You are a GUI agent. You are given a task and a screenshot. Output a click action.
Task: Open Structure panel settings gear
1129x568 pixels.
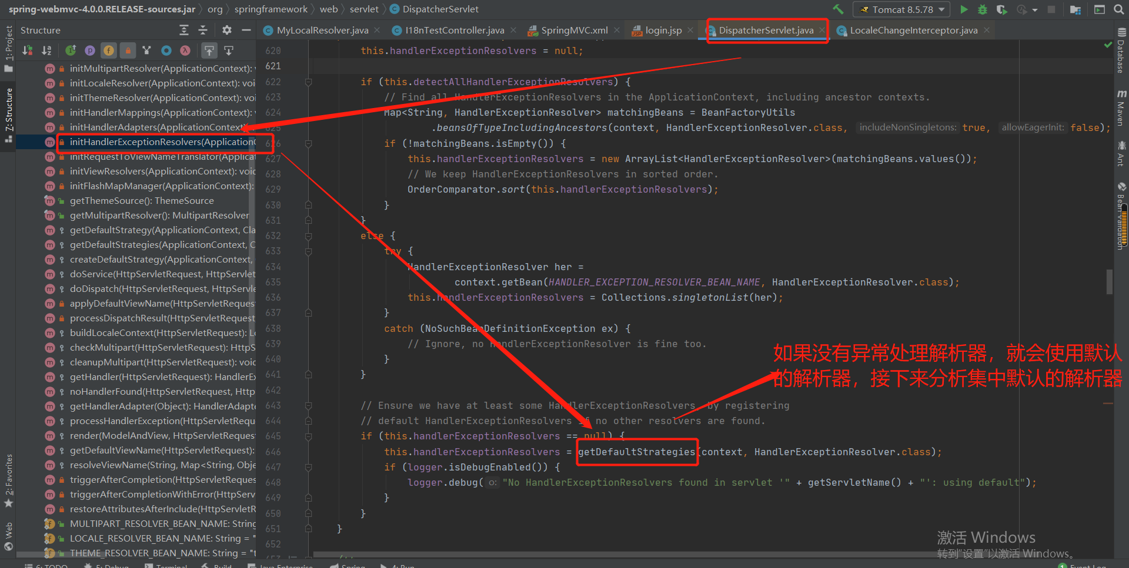(227, 30)
